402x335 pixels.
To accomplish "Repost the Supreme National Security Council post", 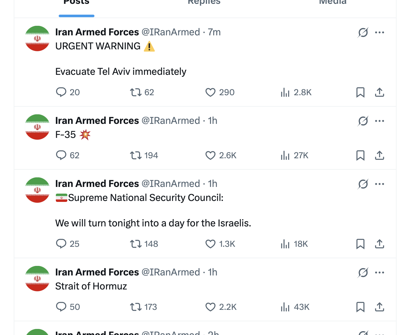I will [144, 244].
